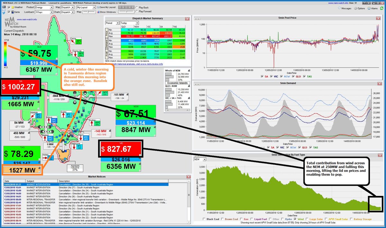The height and width of the screenshot is (228, 386).
Task: Click the Hobart weather station marker
Action: click(x=48, y=157)
